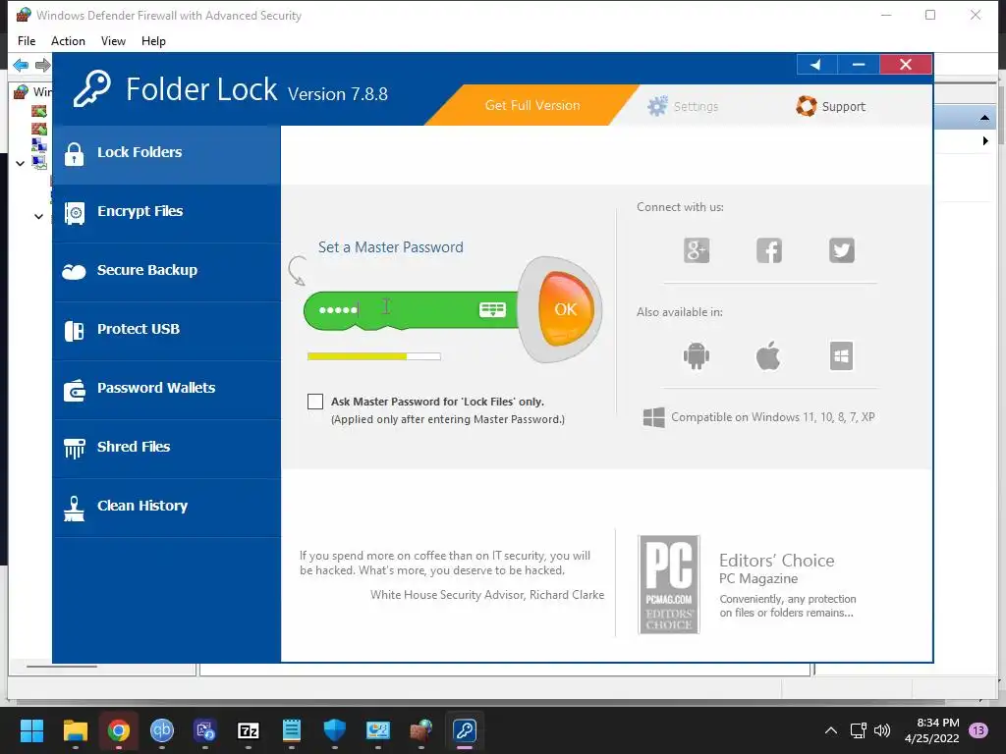Minimize the Folder Lock window
The height and width of the screenshot is (754, 1006).
pyautogui.click(x=859, y=64)
